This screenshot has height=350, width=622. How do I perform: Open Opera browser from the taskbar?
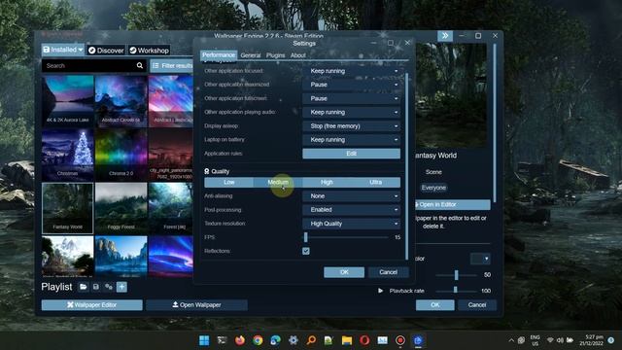tap(364, 340)
